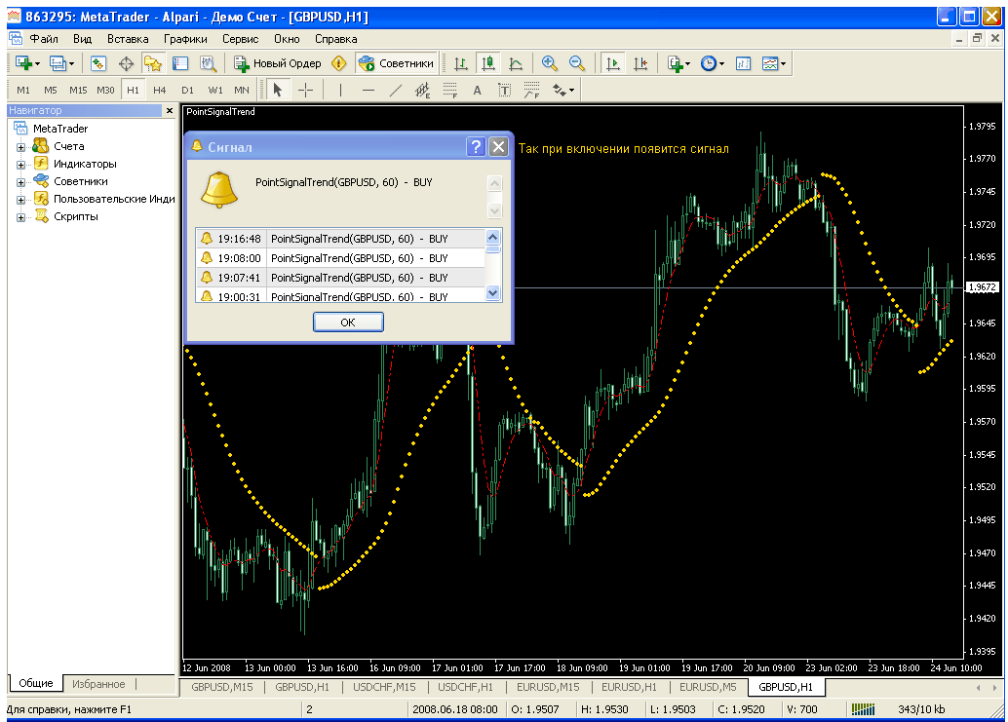Select the crosshair tool
1008x722 pixels.
[305, 90]
